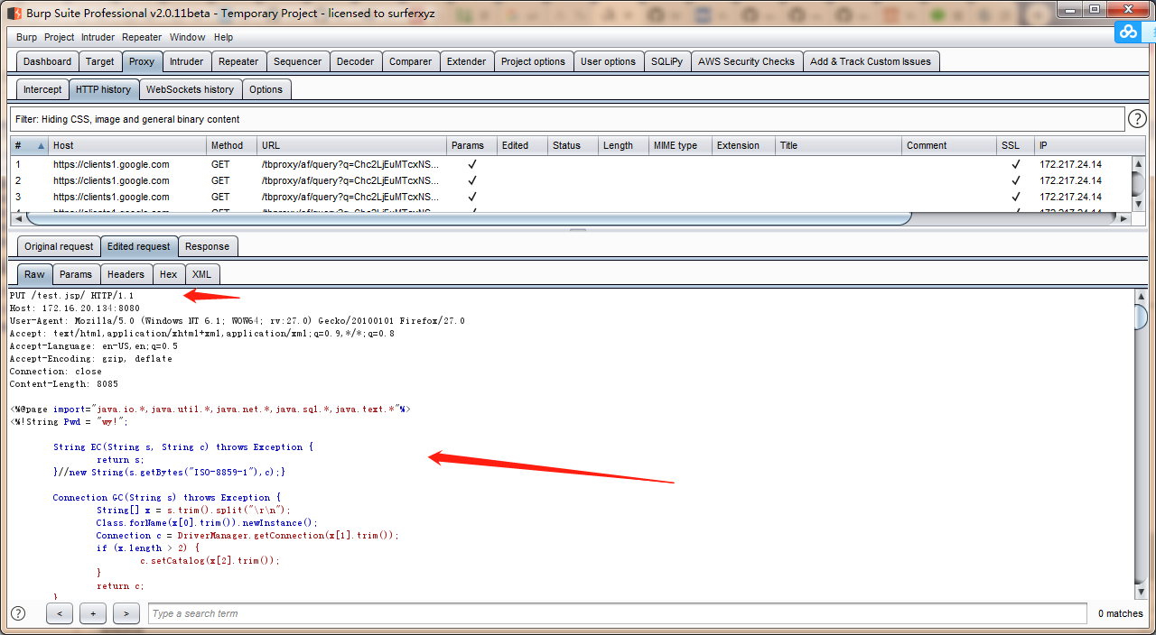Select the Raw view tab

pos(34,274)
